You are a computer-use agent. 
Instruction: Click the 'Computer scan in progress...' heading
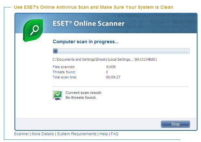point(86,42)
